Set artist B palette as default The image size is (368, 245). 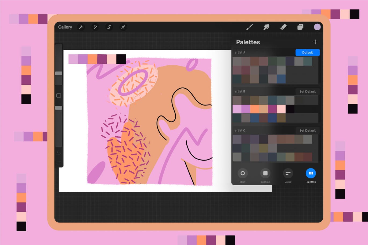[308, 91]
